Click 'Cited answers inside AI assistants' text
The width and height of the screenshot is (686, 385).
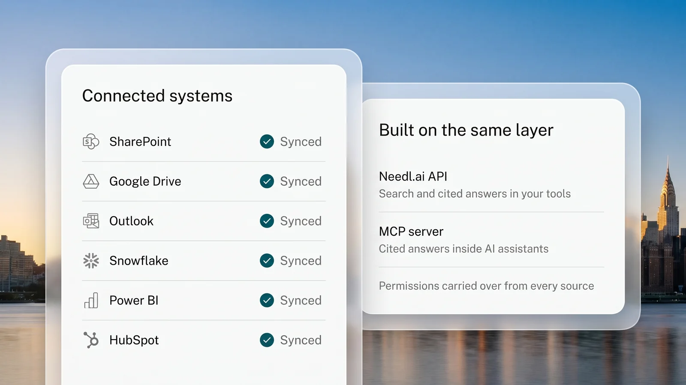point(463,249)
